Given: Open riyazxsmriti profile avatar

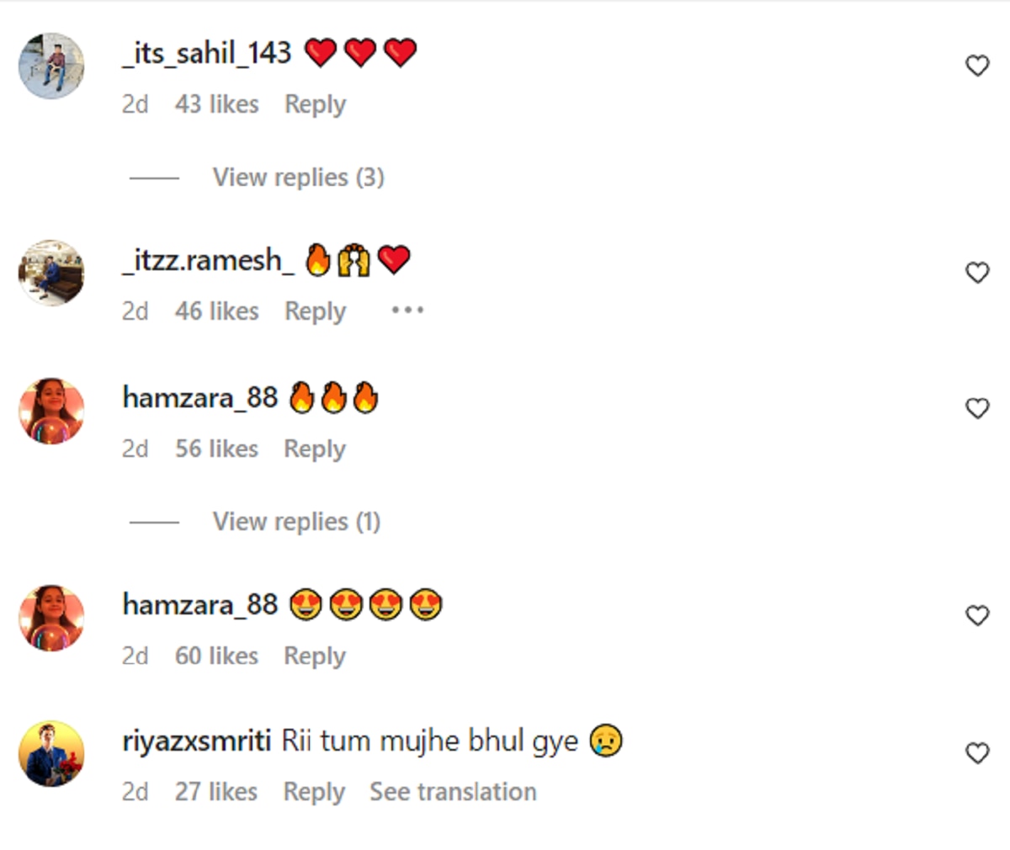Looking at the screenshot, I should (52, 754).
